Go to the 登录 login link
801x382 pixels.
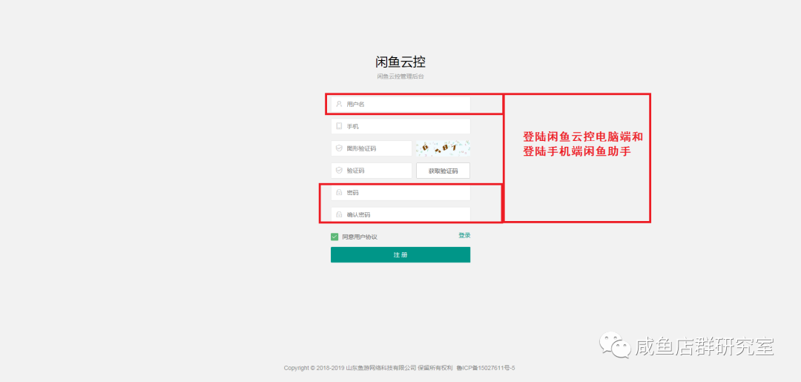click(x=464, y=235)
